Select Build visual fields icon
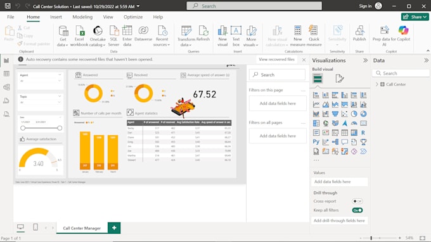The image size is (431, 242). point(318,78)
